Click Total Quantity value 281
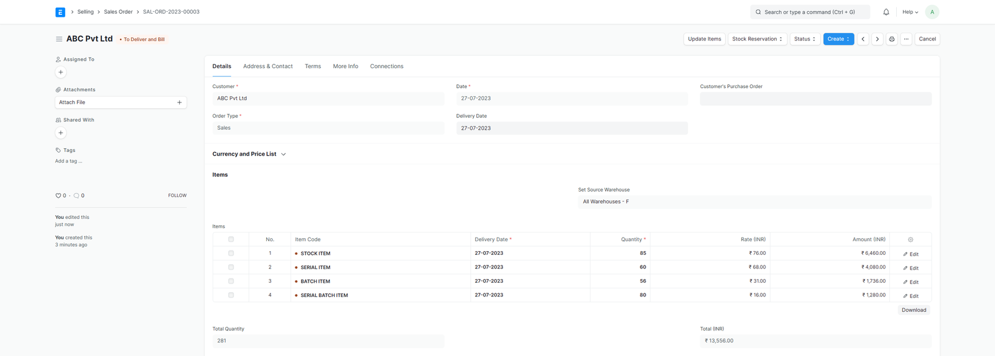The height and width of the screenshot is (356, 995). pos(328,340)
